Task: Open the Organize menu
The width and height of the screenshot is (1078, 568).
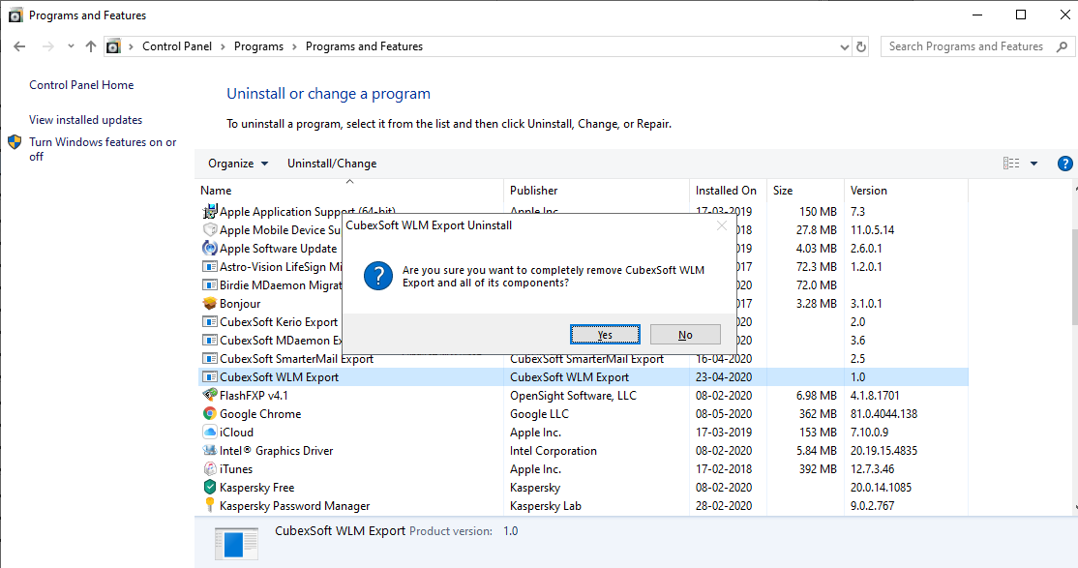Action: point(238,163)
